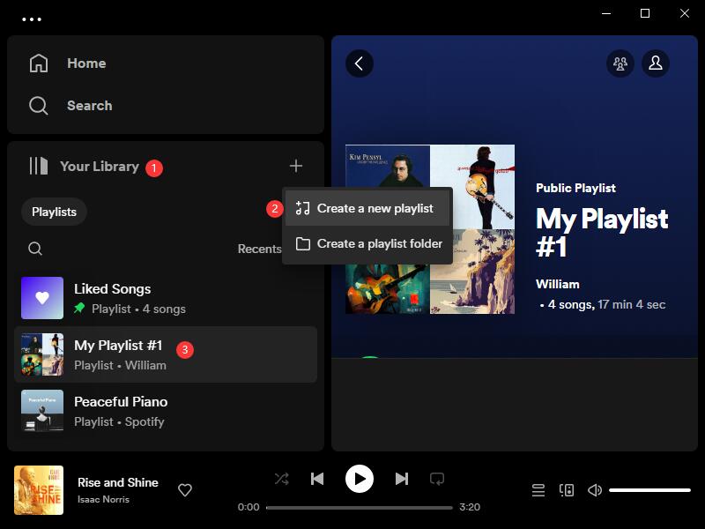Minimize the Spotify window

[x=606, y=13]
